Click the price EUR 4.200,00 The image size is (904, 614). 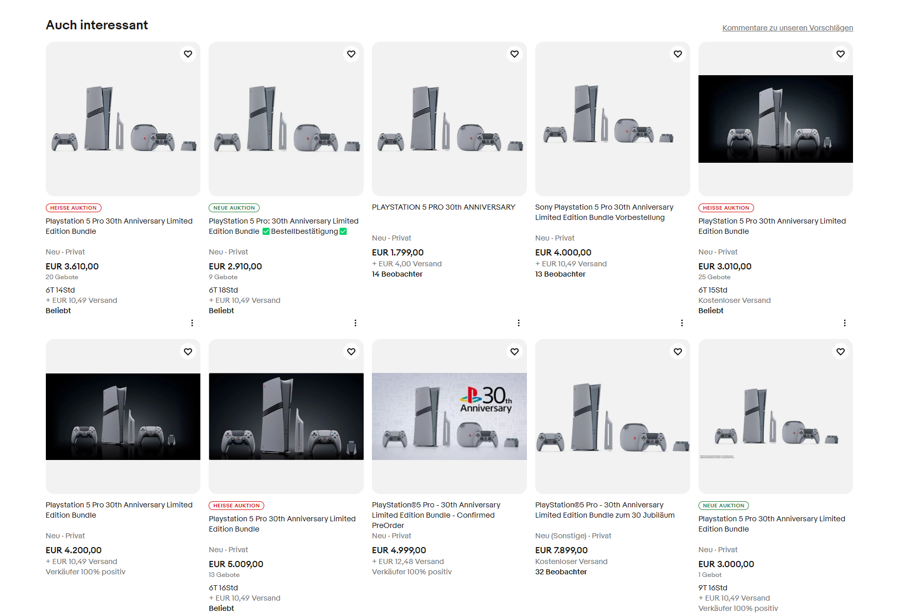74,550
